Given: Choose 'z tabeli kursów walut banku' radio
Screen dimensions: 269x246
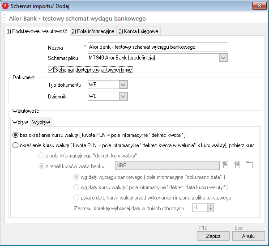Looking at the screenshot, I should coord(41,166).
